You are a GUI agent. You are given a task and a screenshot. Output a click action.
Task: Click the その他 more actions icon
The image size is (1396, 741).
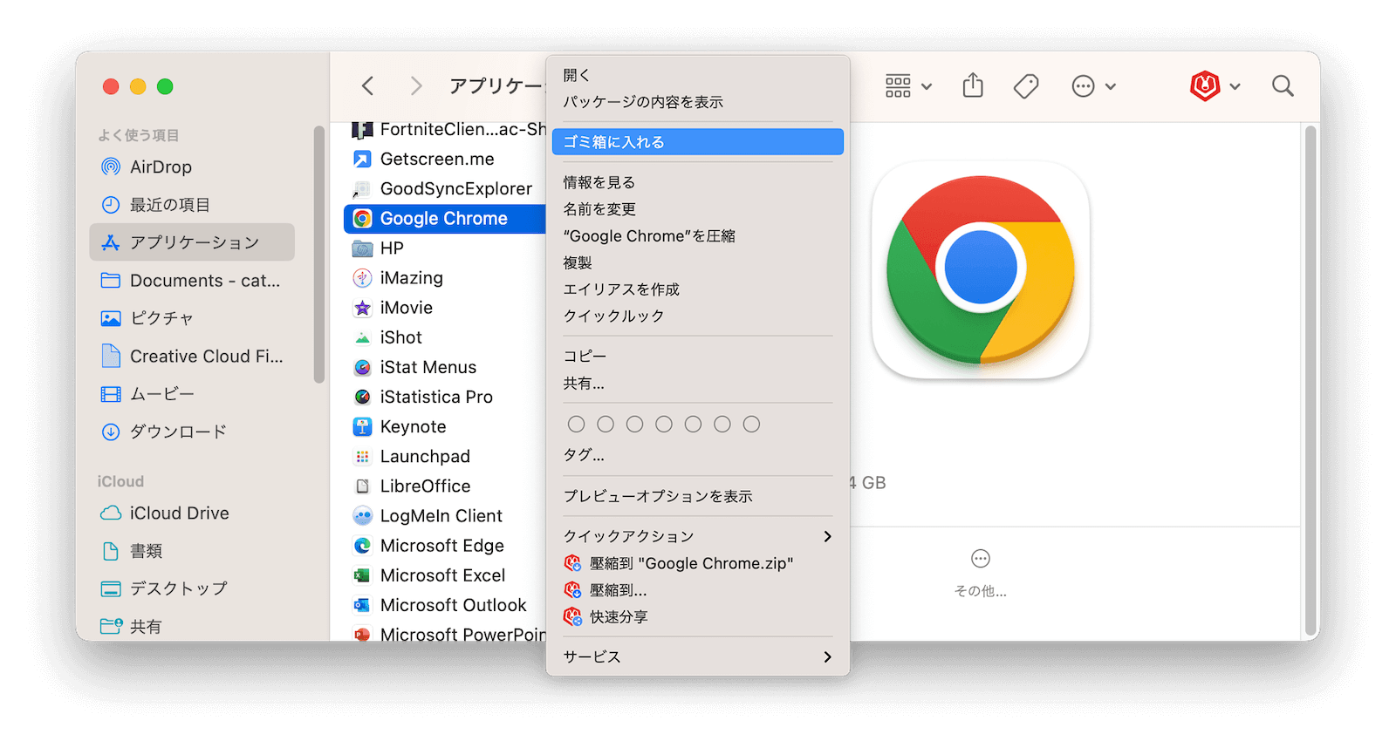point(981,559)
